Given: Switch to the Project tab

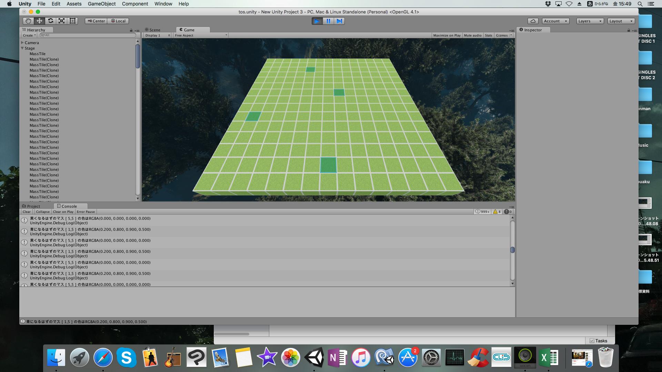Looking at the screenshot, I should [33, 206].
